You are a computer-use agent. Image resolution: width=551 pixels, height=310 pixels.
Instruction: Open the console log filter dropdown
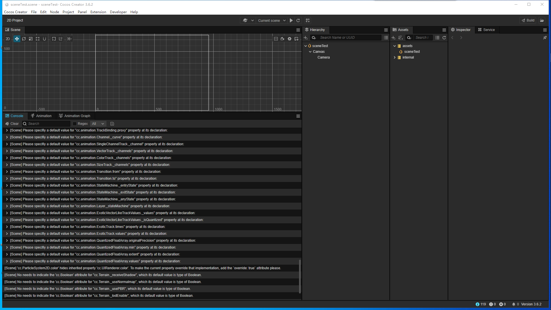(x=98, y=124)
